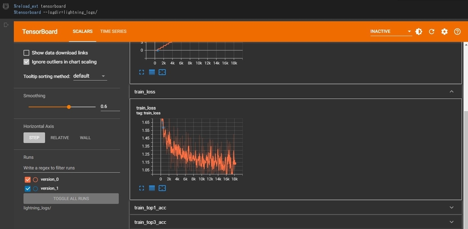The width and height of the screenshot is (468, 229).
Task: Fit domain to data on upper chart
Action: click(x=162, y=73)
